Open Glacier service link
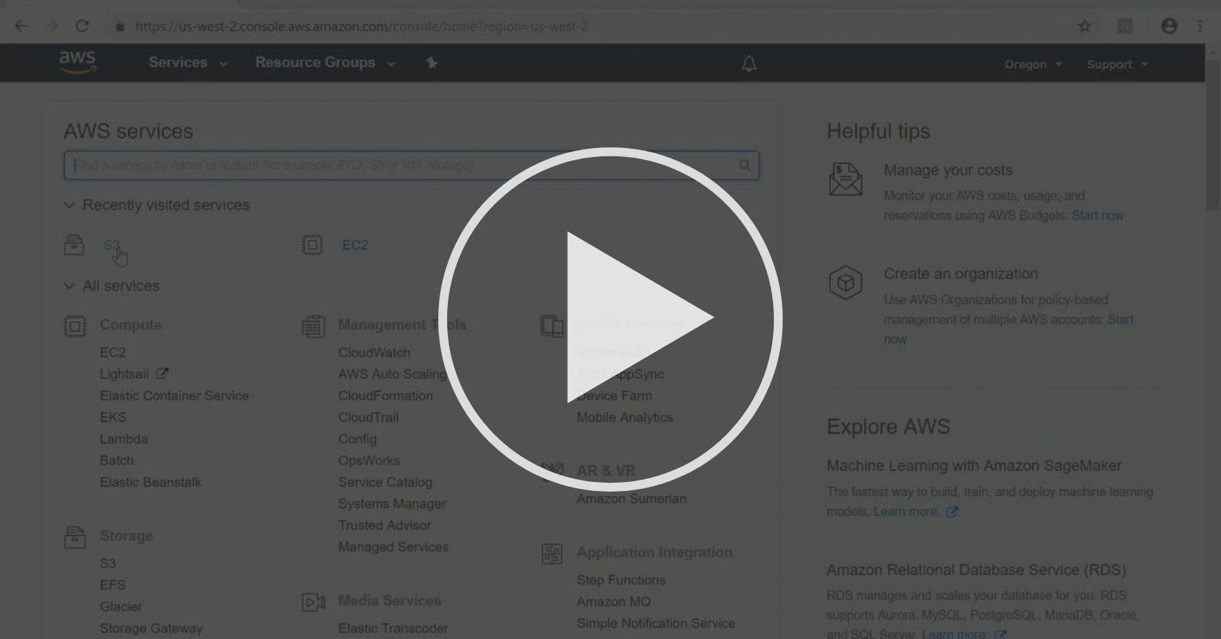 121,607
